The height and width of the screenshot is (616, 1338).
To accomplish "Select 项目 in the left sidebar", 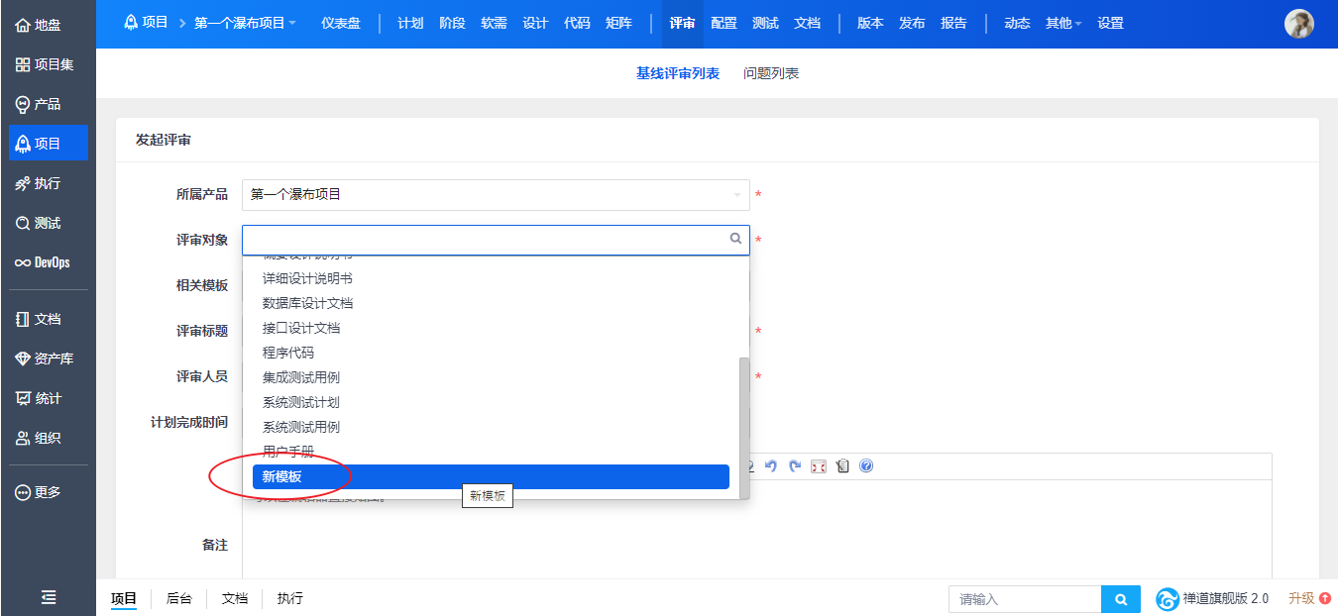I will click(x=48, y=144).
